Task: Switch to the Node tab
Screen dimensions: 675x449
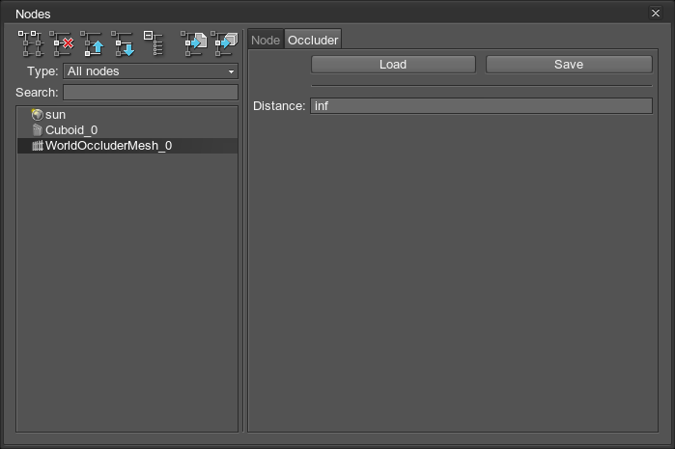Action: (266, 40)
